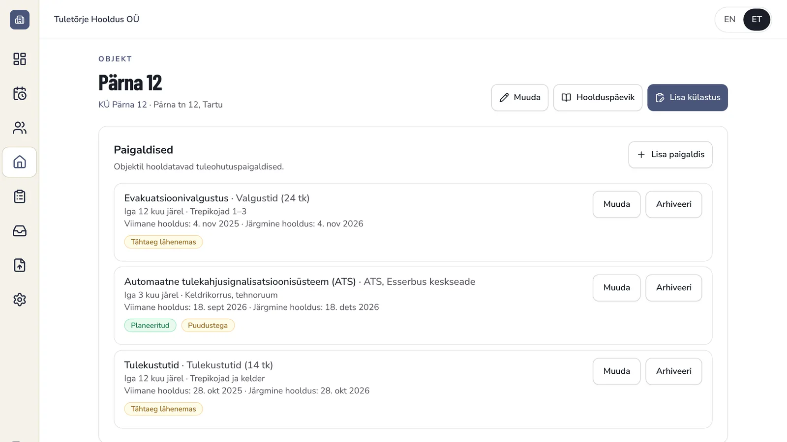Click the address text KÜ Pärna 12
The height and width of the screenshot is (442, 787).
point(122,105)
